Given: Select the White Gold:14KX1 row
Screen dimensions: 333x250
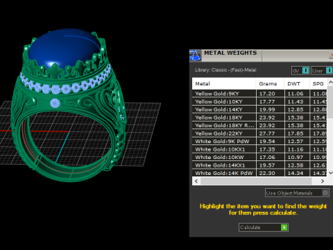Looking at the screenshot, I should click(x=259, y=165).
